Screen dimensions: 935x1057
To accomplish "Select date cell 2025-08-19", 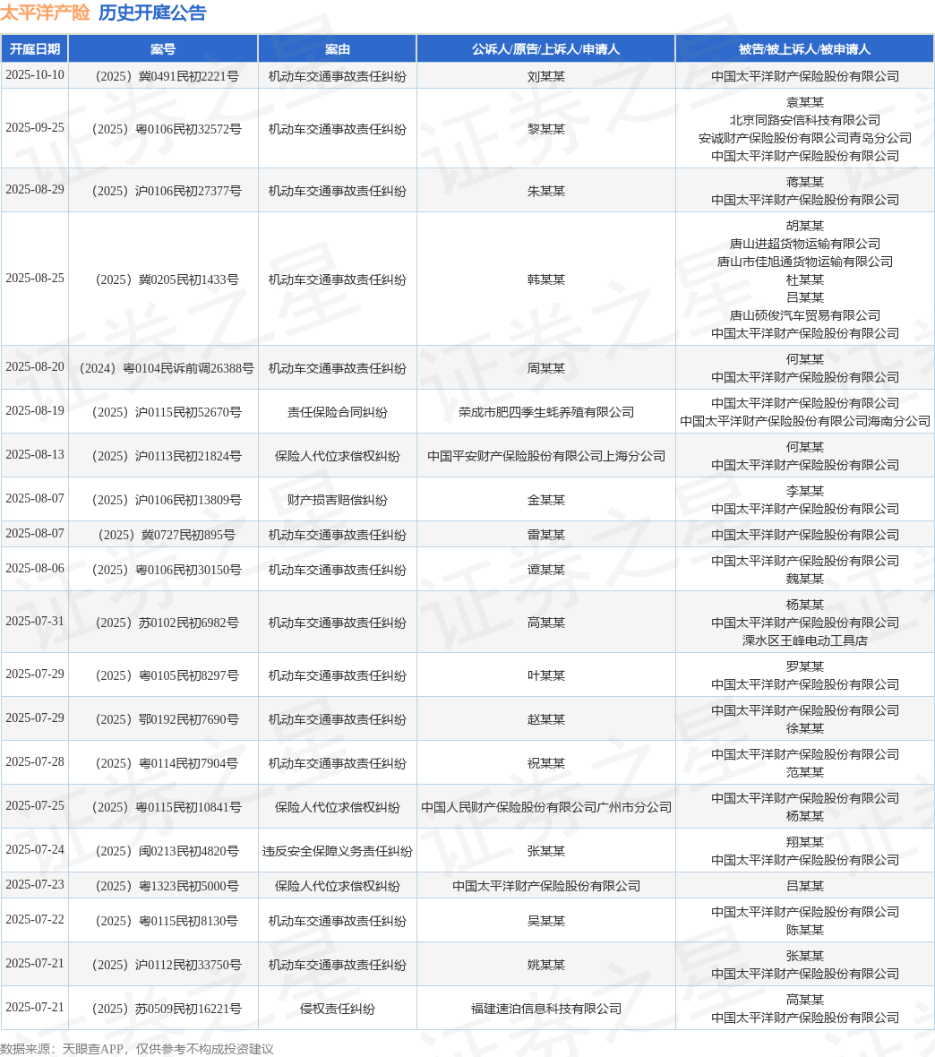I will 35,410.
